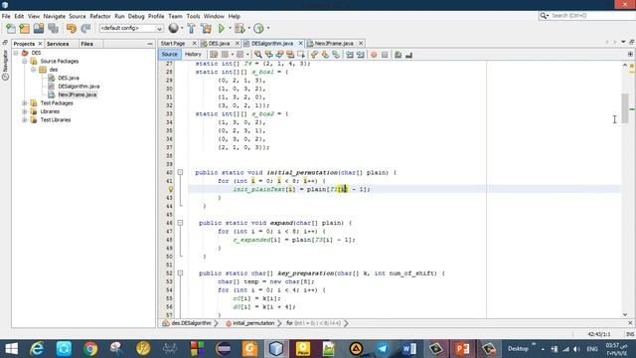Viewport: 636px width, 358px height.
Task: Click the Comment code icon
Action: click(397, 55)
